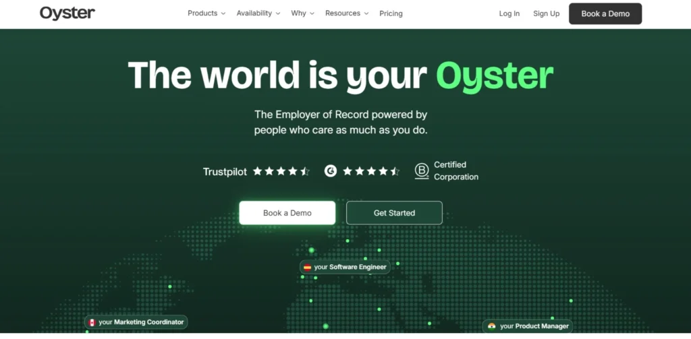This screenshot has width=691, height=339.
Task: Click the green Oyster word in headline
Action: coord(495,77)
